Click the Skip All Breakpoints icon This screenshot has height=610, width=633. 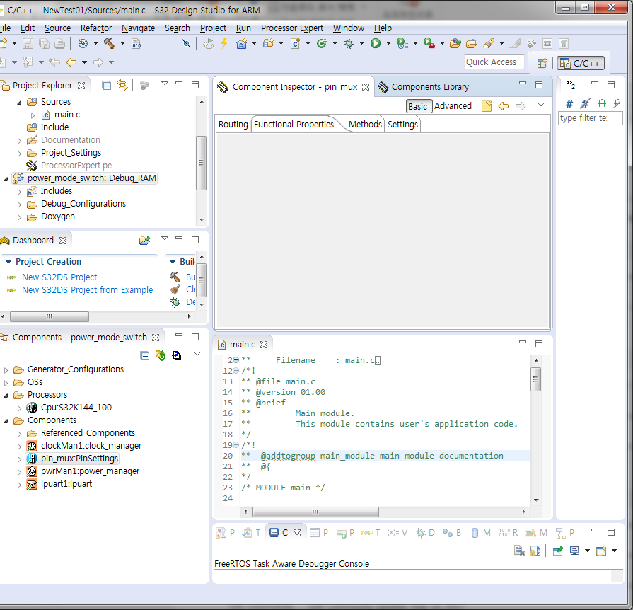(186, 43)
